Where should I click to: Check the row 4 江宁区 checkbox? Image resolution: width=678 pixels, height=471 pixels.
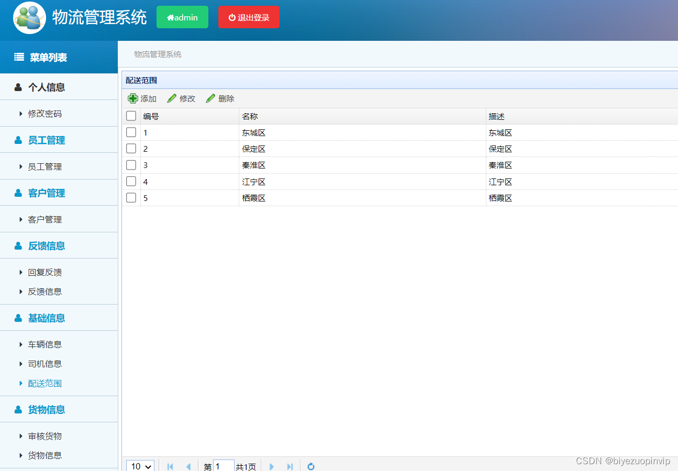tap(131, 181)
